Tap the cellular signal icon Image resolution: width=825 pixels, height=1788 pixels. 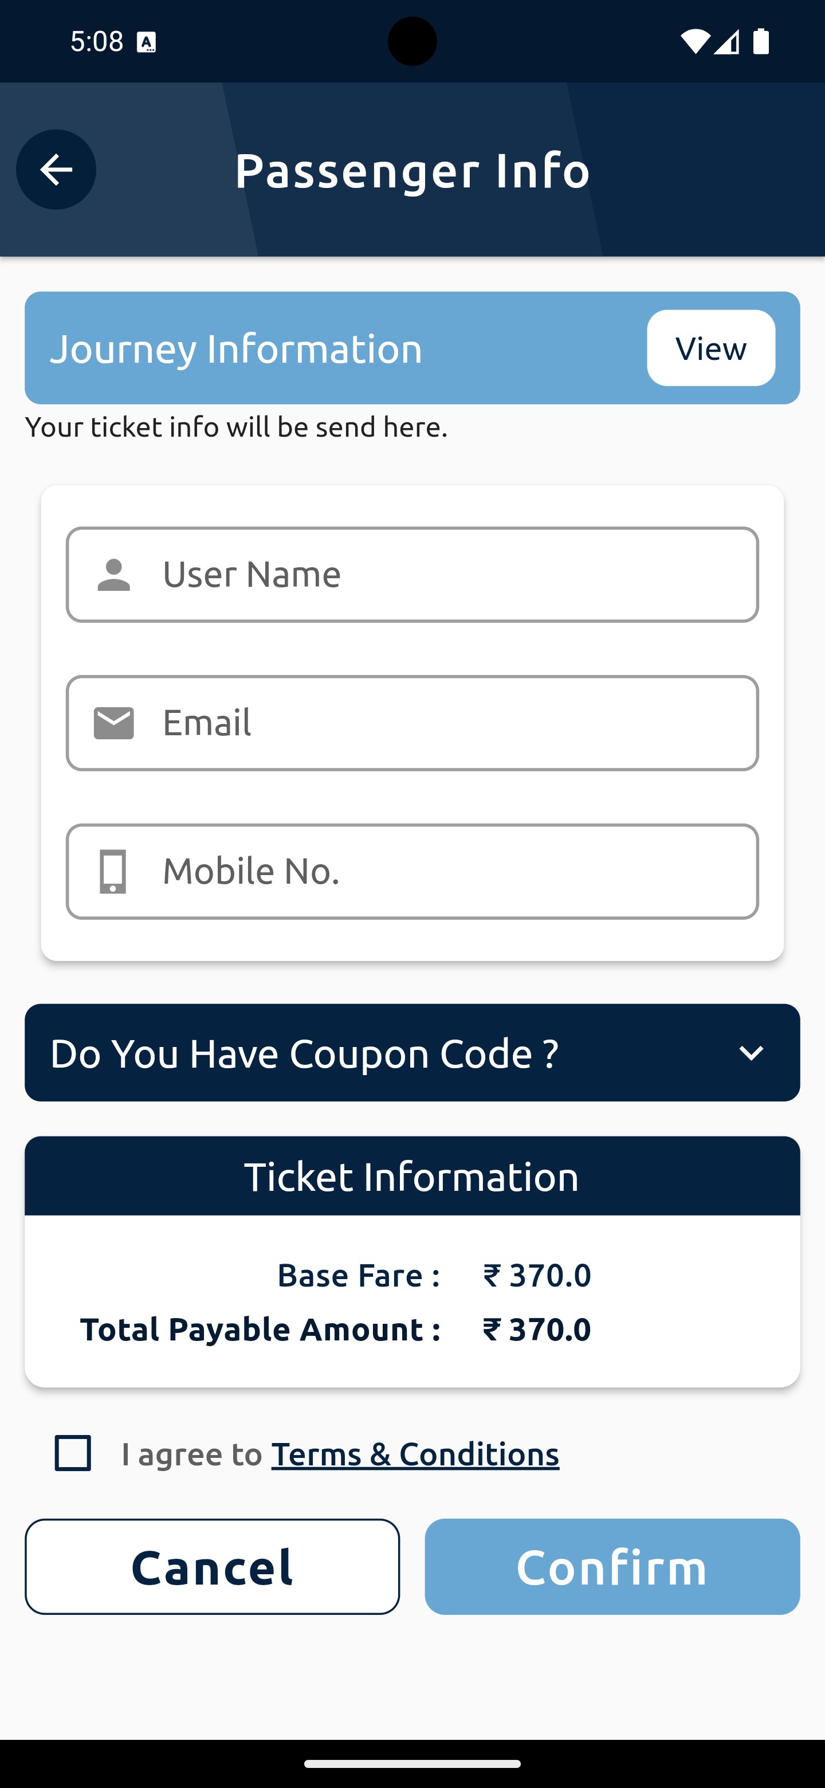tap(726, 42)
